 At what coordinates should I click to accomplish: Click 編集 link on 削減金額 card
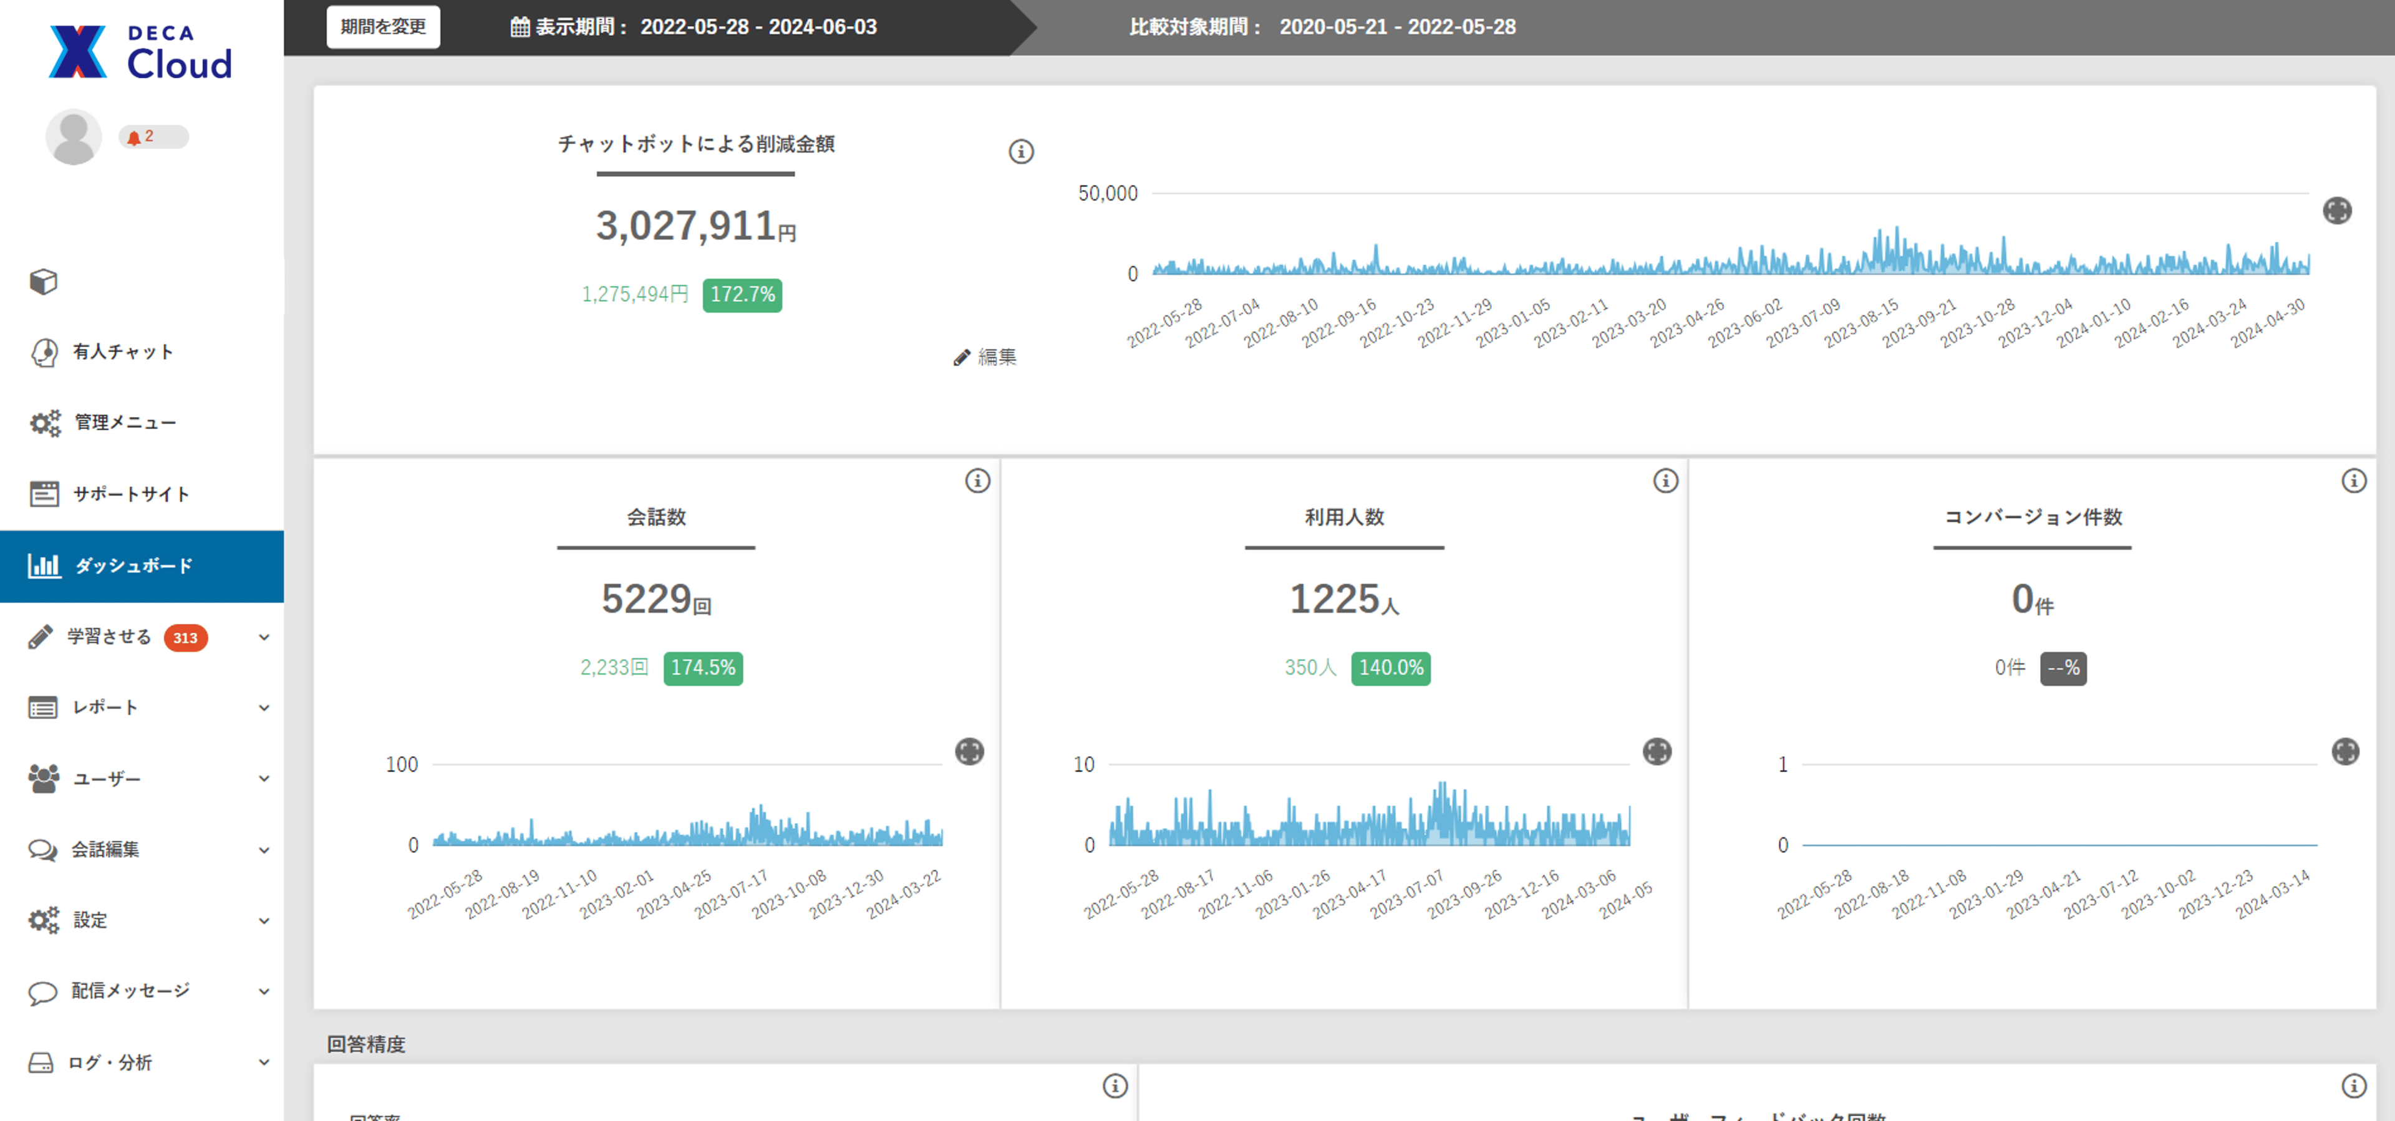(x=985, y=357)
